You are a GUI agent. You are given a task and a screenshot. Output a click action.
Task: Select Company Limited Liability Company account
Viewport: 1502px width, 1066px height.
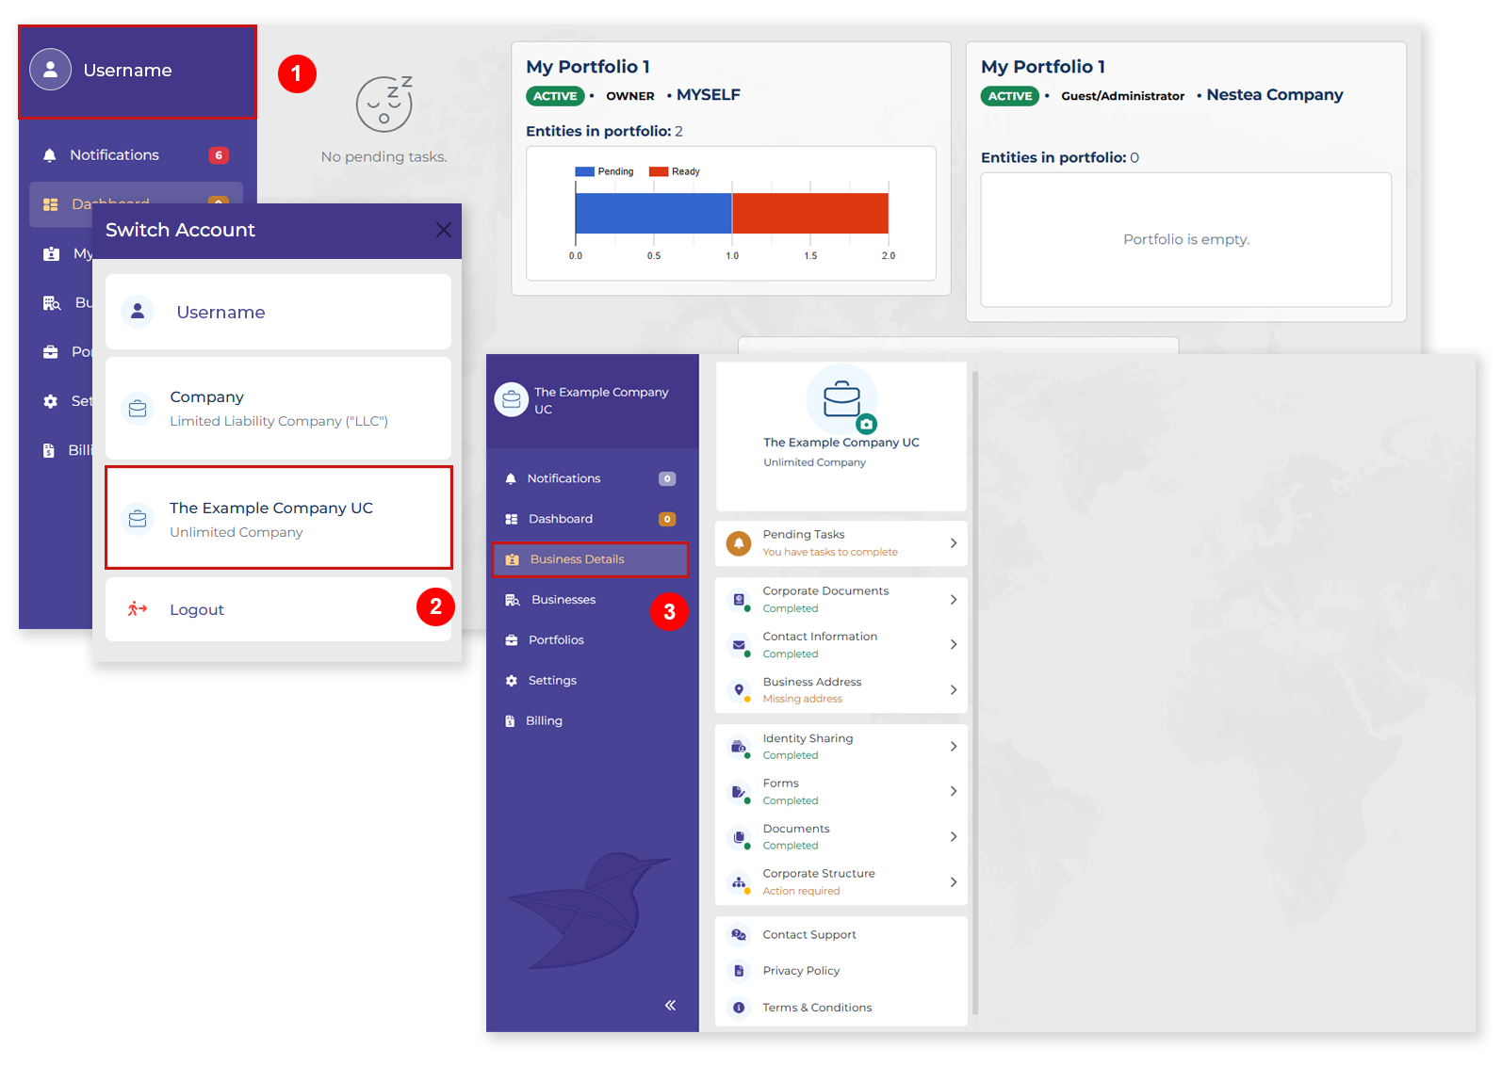pyautogui.click(x=278, y=408)
